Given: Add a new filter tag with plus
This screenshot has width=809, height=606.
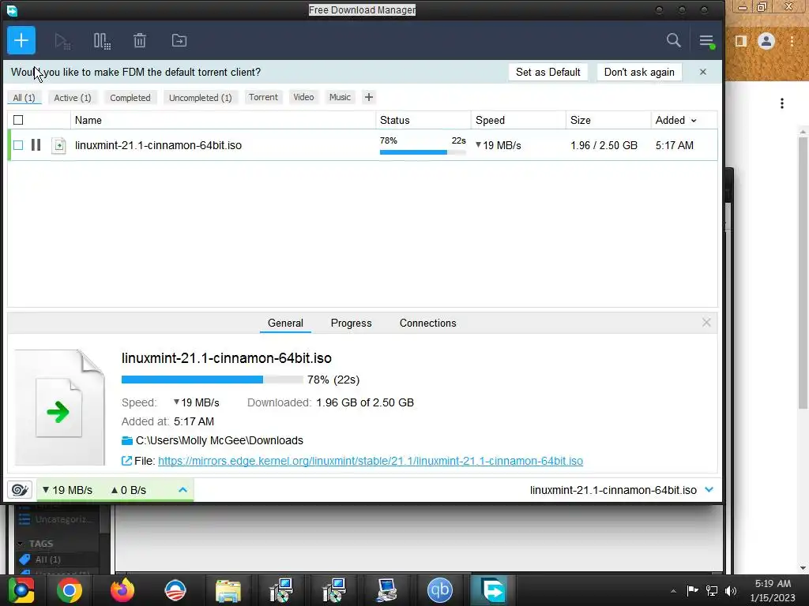Looking at the screenshot, I should point(369,97).
